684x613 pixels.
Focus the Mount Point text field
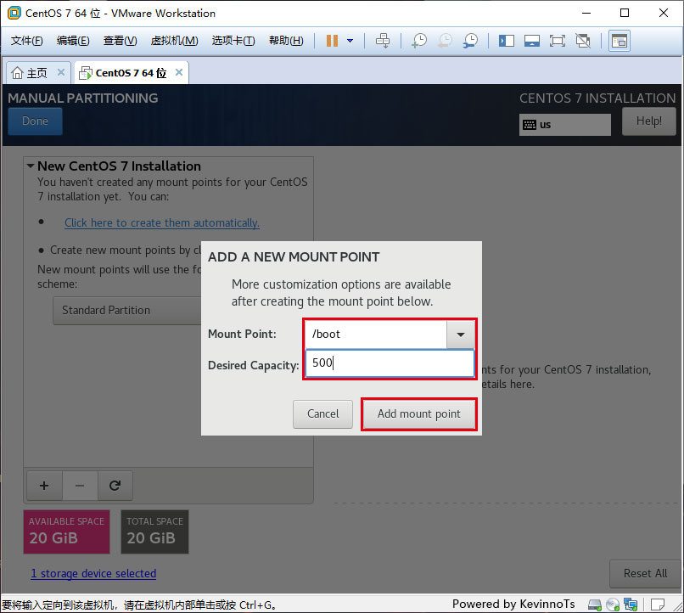click(x=375, y=335)
